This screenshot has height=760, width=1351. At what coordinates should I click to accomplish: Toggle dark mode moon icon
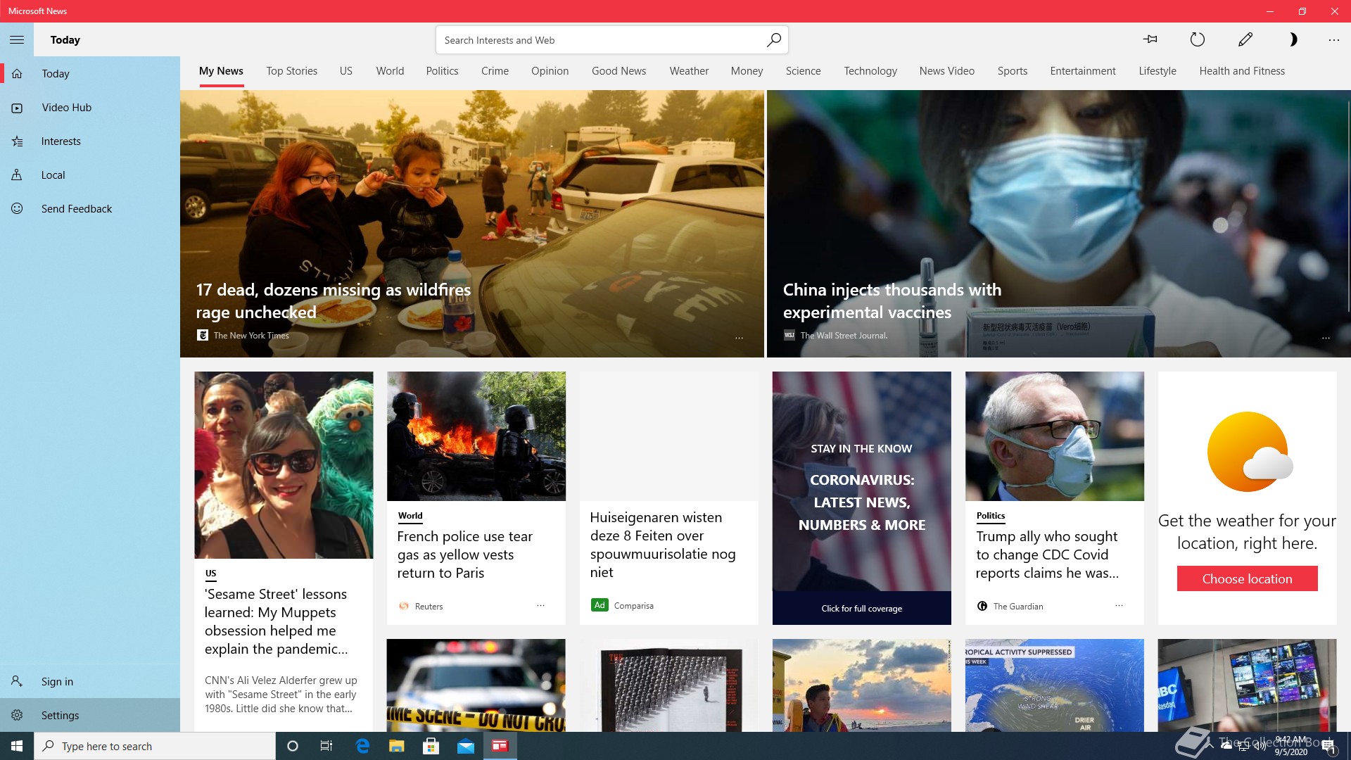click(x=1292, y=39)
